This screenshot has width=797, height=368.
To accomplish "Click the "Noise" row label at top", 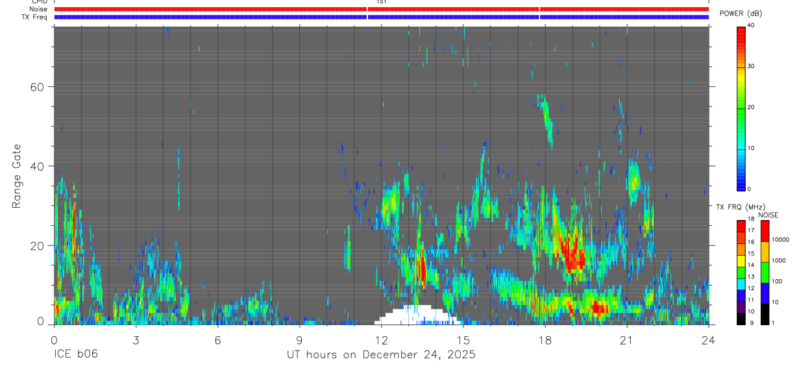I will click(x=37, y=9).
